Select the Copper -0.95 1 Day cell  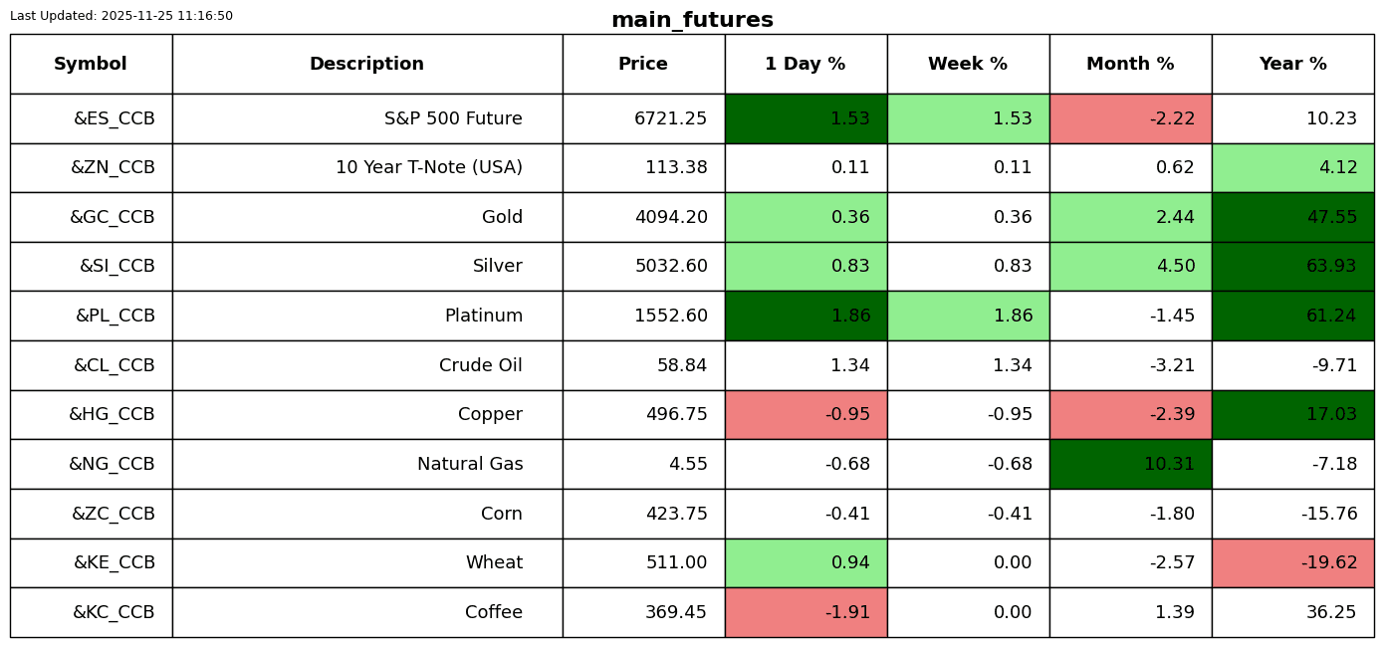806,415
